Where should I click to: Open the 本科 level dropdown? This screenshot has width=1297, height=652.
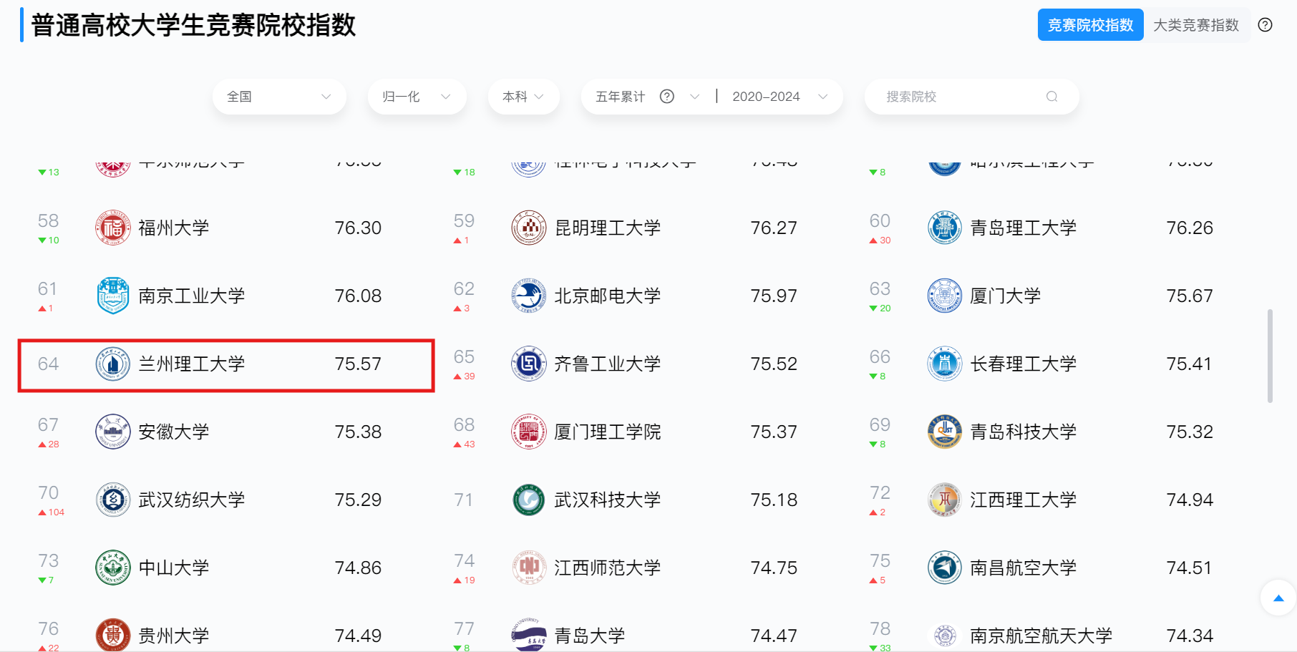pos(523,97)
